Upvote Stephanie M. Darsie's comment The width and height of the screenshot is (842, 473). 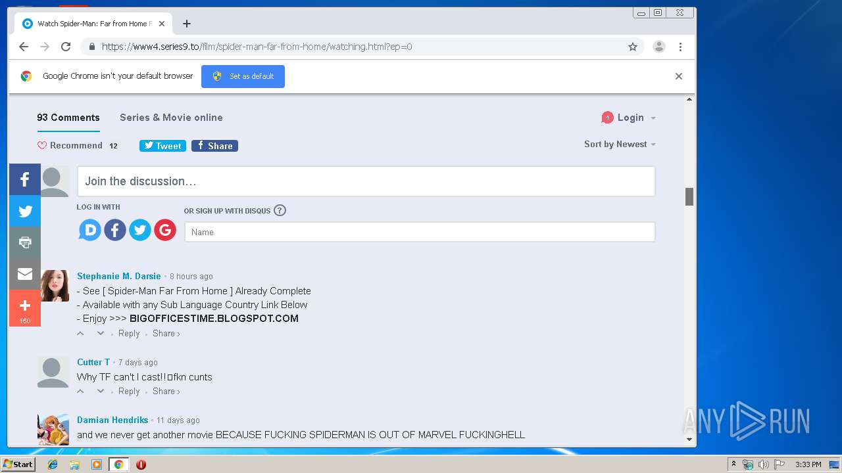(x=81, y=334)
